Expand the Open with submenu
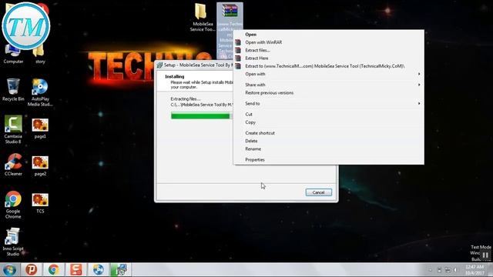This screenshot has width=493, height=277. pos(329,74)
